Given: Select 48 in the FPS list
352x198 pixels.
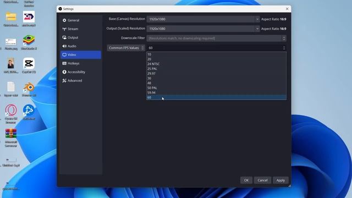Looking at the screenshot, I should (216, 83).
